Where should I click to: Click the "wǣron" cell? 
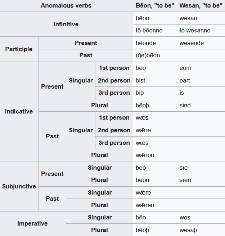145,155
